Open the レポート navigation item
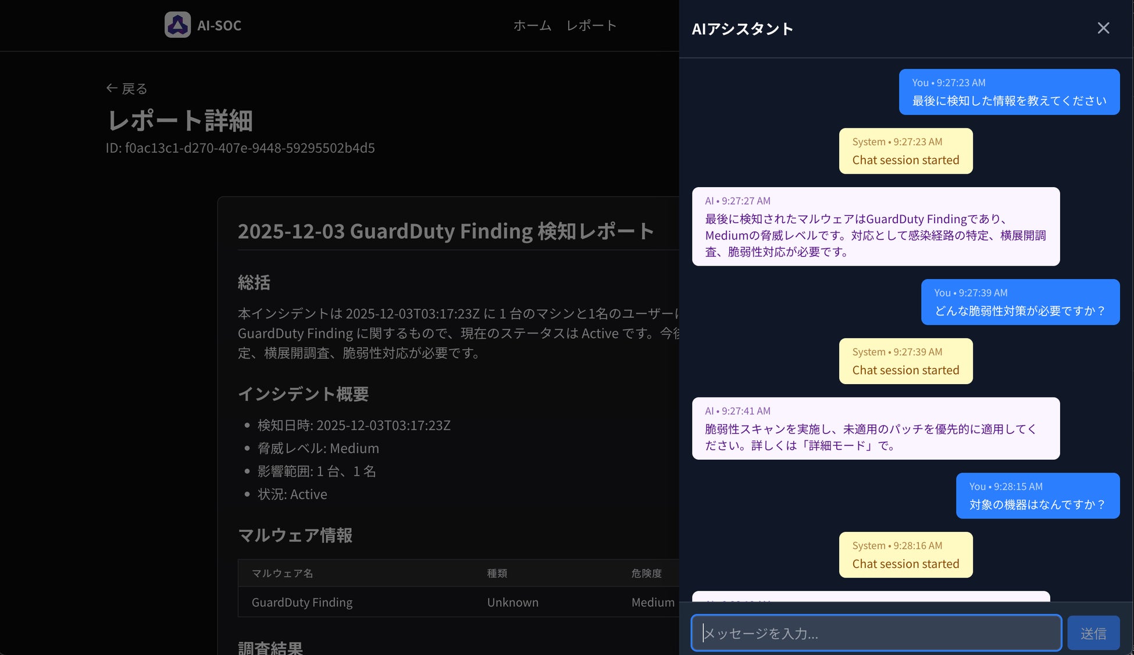Screen dimensions: 1134x655 tap(591, 26)
